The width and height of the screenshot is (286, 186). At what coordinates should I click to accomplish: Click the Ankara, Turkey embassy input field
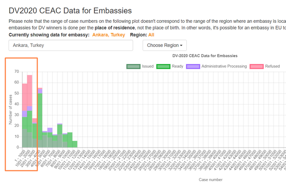[x=71, y=45]
